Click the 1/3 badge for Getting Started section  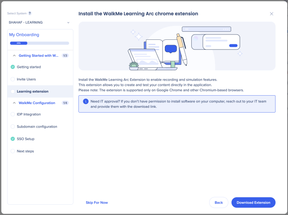[x=65, y=55]
